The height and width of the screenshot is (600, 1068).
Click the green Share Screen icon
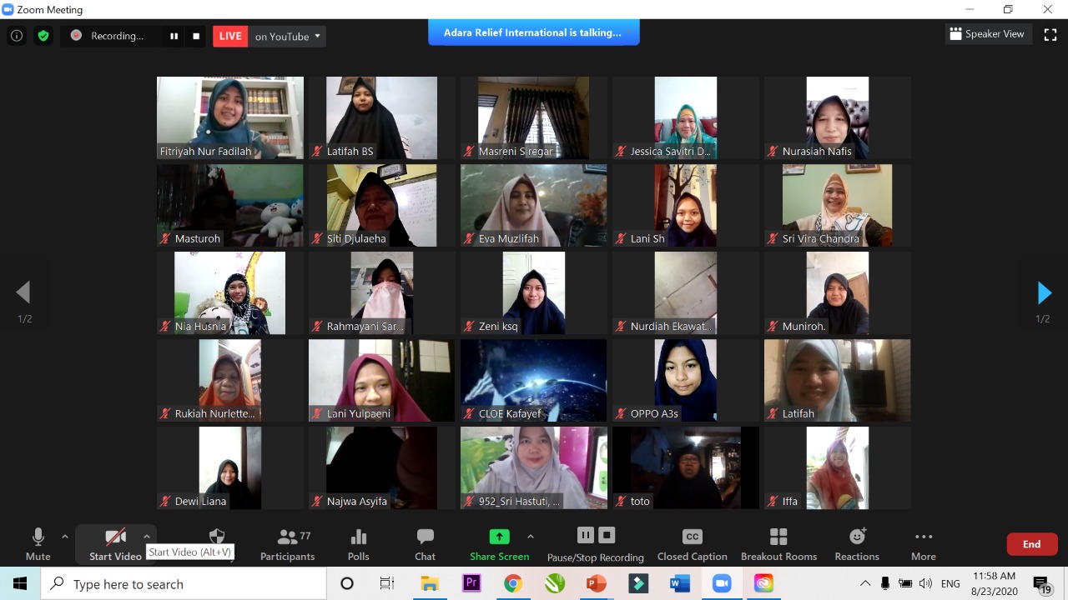(499, 537)
